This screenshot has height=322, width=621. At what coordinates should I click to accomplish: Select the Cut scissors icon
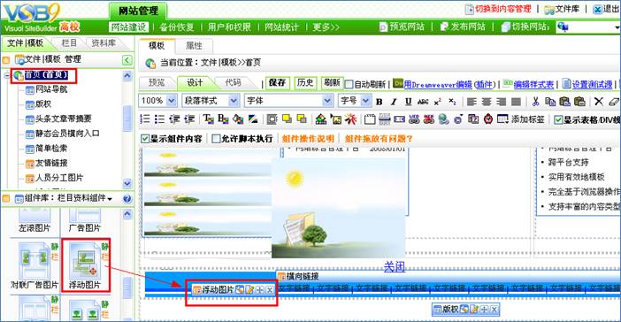click(x=535, y=102)
